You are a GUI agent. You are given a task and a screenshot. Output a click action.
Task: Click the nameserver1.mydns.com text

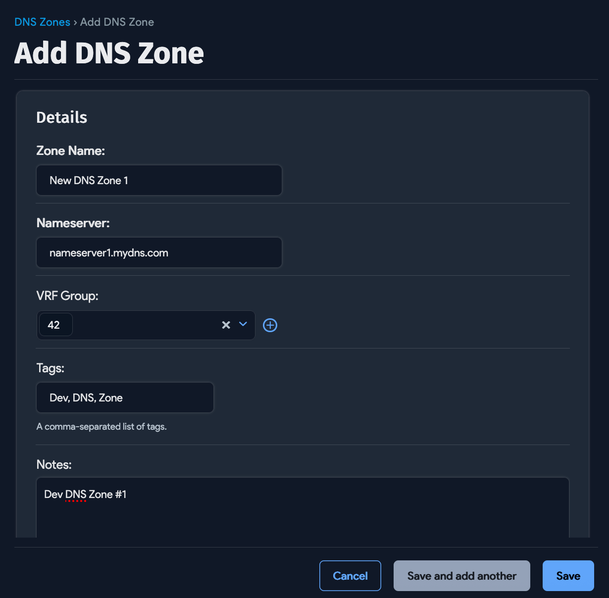tap(108, 252)
